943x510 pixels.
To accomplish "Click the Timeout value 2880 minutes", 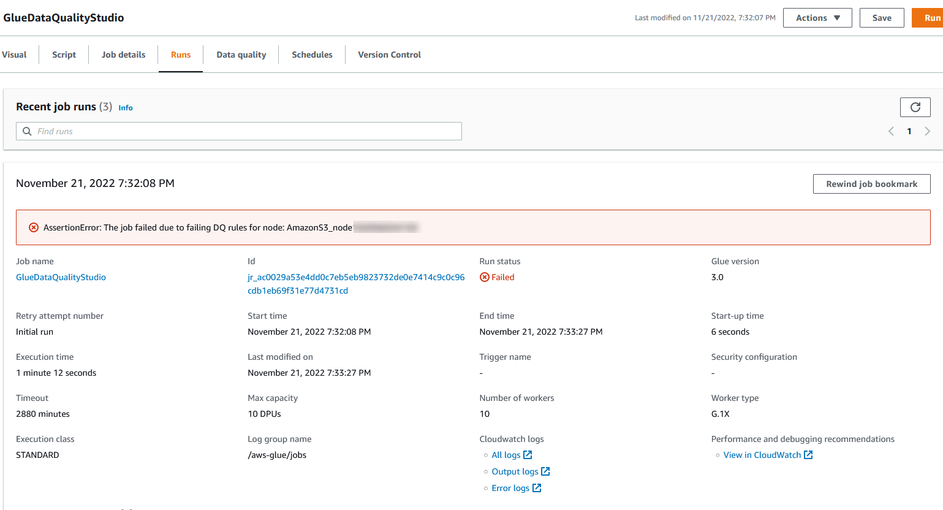I will [x=43, y=414].
